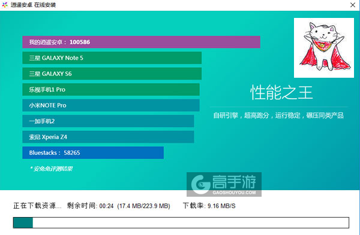Select the blue Bluestacks 58265 bar
The width and height of the screenshot is (360, 235).
[x=93, y=152]
